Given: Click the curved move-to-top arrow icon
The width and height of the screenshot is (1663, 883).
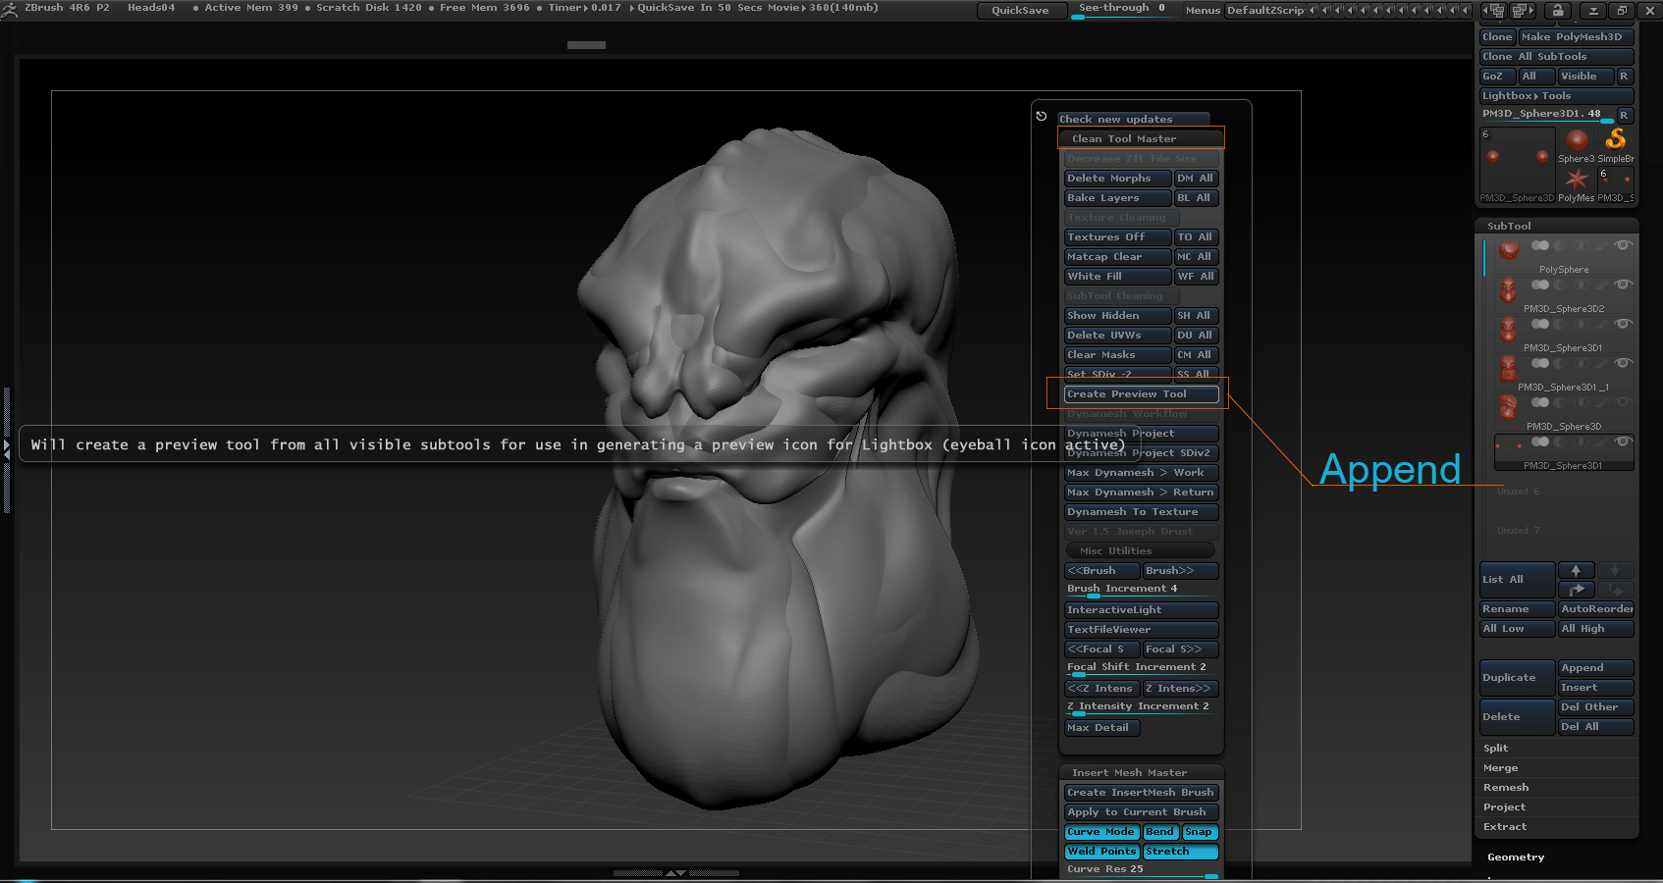Looking at the screenshot, I should pyautogui.click(x=1576, y=590).
